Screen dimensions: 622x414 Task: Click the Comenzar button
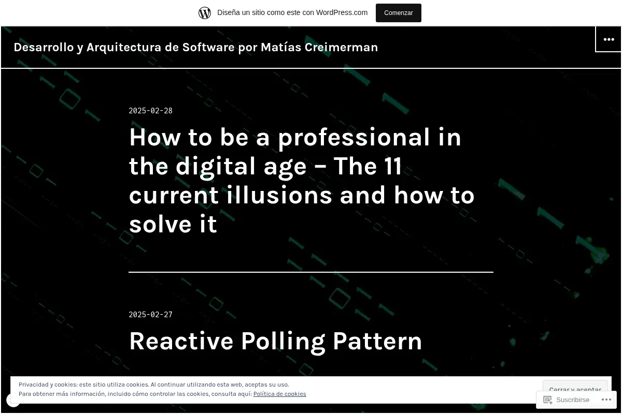[399, 13]
